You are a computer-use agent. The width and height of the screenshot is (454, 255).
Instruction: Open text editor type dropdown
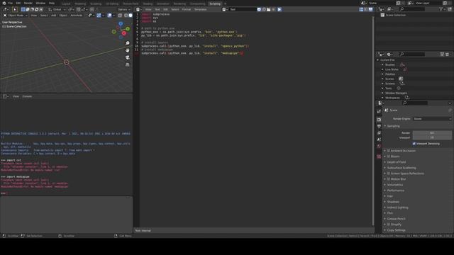click(x=138, y=9)
